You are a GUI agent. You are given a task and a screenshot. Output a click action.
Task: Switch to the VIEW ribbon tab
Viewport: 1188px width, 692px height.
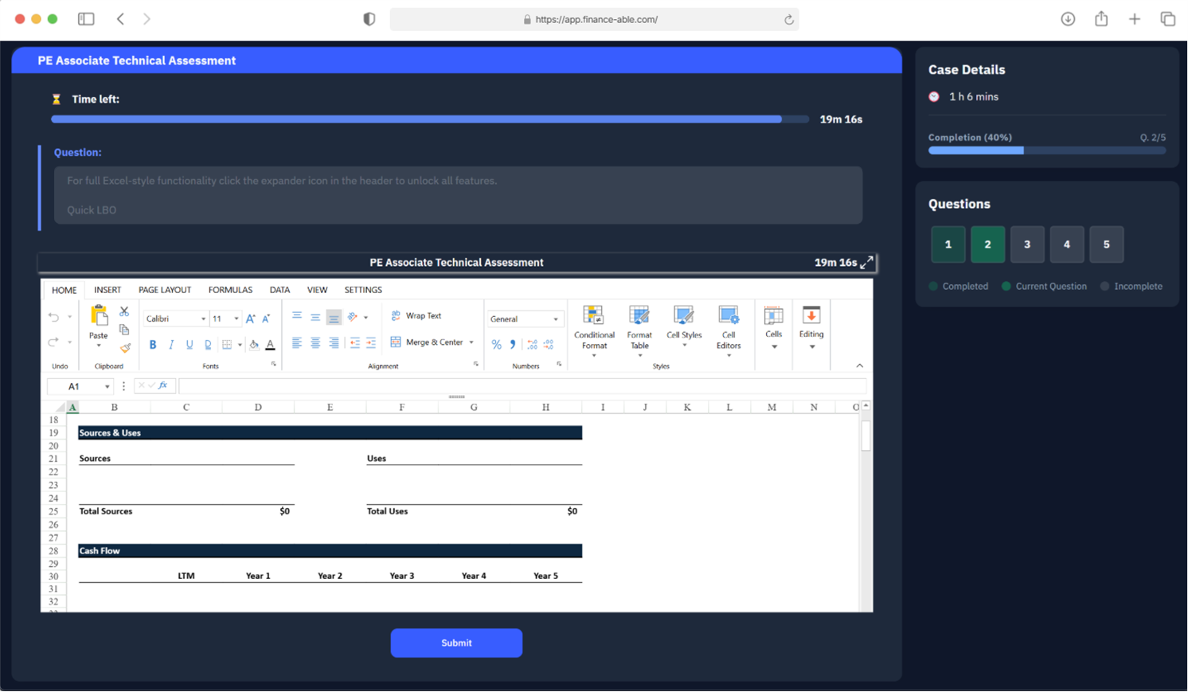tap(317, 290)
